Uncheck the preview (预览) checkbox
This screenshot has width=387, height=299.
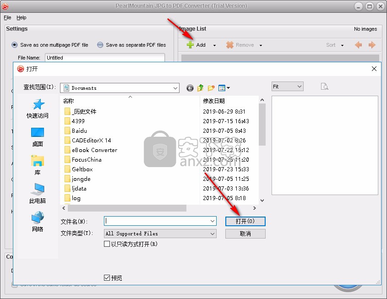click(x=107, y=277)
